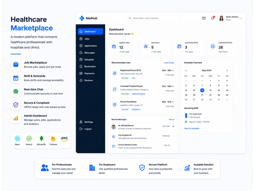Open Dr. Michael Brown's message
The width and height of the screenshot is (255, 191).
[143, 127]
